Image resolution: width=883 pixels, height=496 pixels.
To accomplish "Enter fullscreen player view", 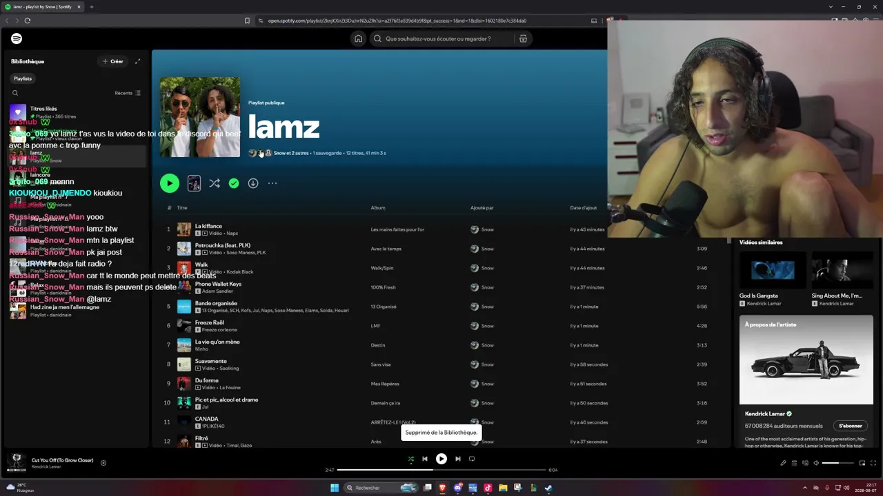I will click(x=873, y=463).
